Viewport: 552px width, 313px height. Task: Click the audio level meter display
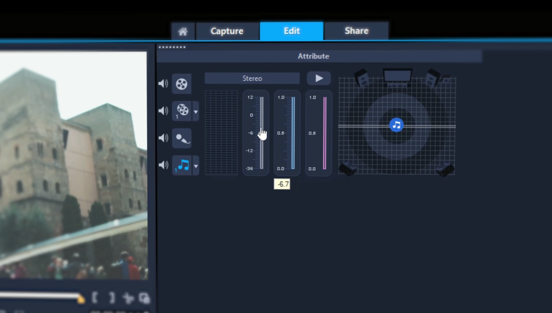click(221, 132)
